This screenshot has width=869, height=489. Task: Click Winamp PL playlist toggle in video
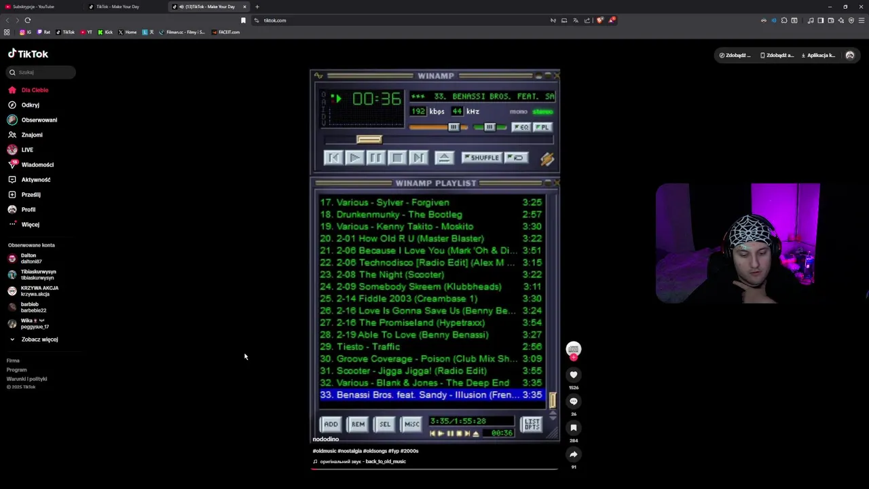[x=542, y=127]
